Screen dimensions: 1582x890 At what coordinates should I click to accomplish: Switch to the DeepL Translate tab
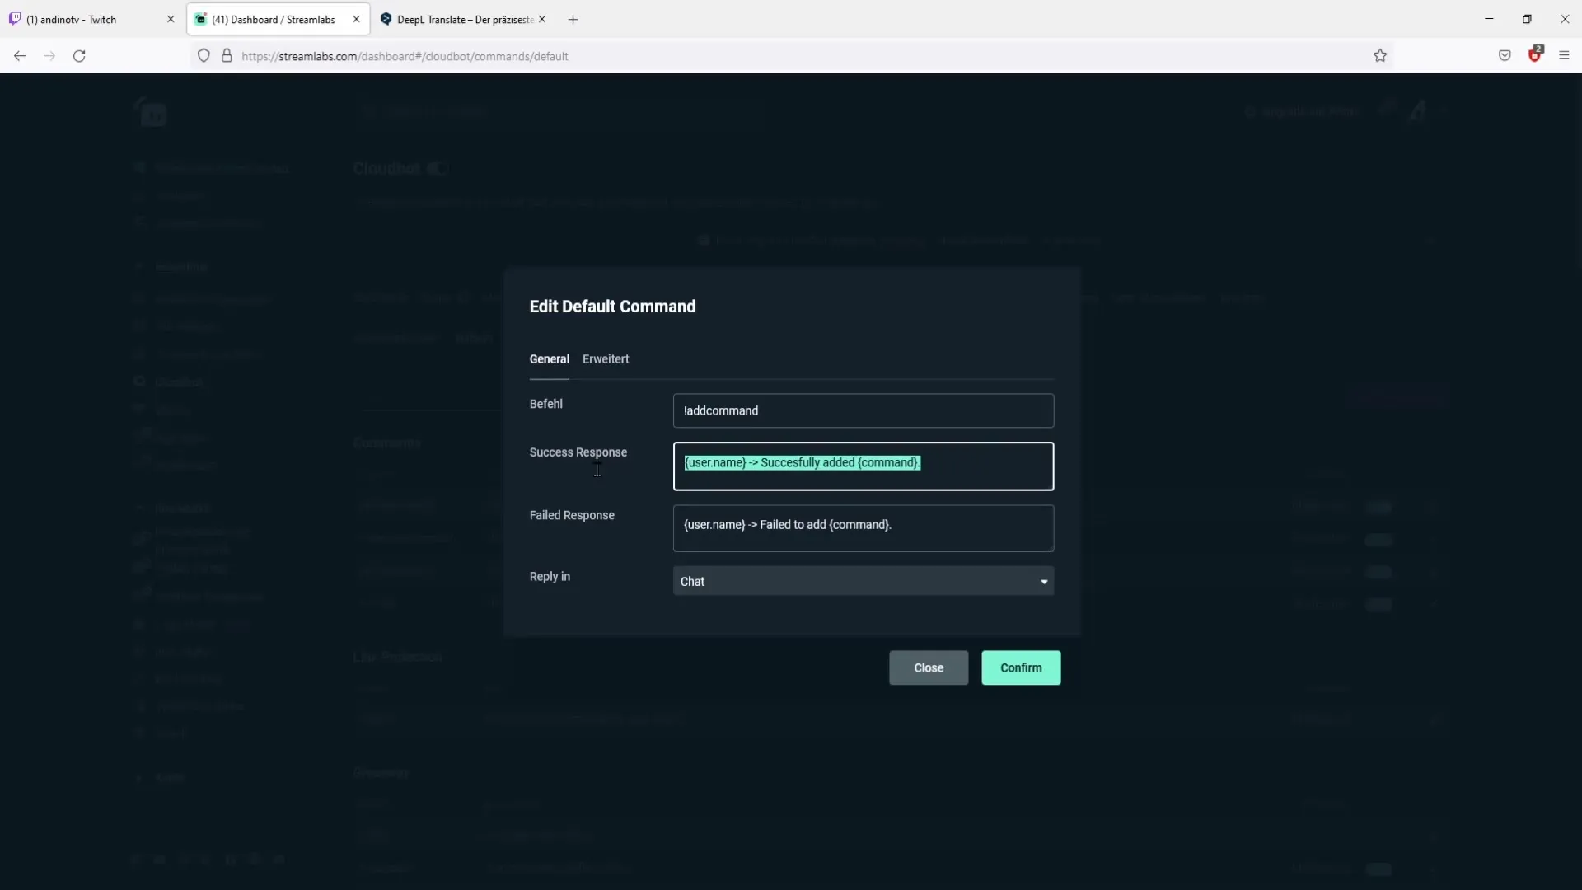464,19
